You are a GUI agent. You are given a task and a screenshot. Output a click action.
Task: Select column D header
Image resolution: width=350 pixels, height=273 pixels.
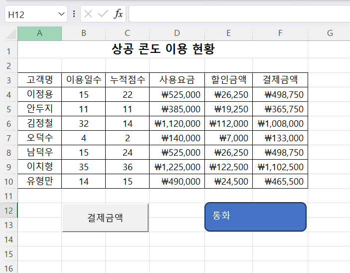pyautogui.click(x=176, y=33)
